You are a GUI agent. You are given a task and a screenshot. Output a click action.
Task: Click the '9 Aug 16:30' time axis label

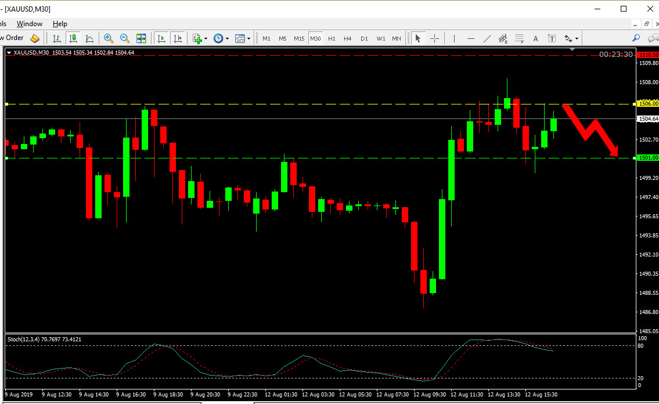(131, 394)
